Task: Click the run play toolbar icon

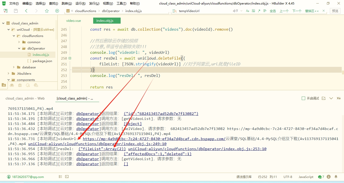Action: point(57,11)
